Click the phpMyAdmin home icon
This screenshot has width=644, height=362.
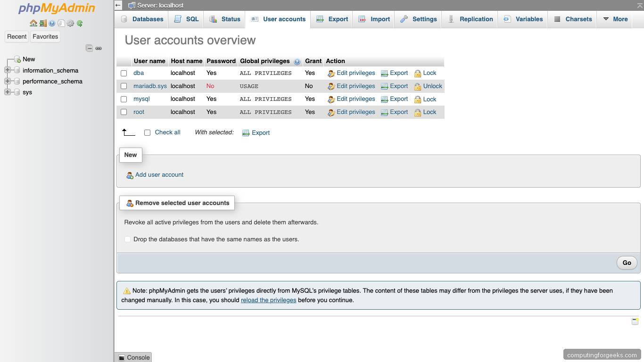pyautogui.click(x=33, y=23)
